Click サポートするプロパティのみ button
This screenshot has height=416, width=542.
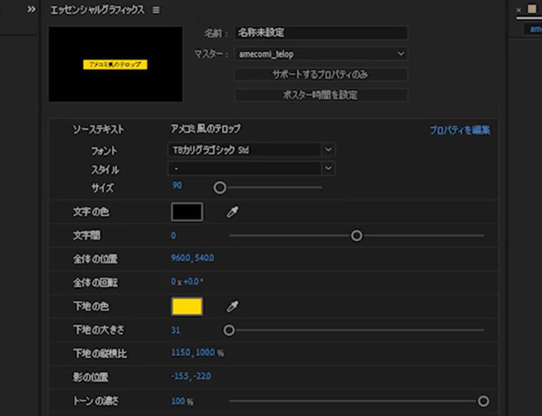[321, 75]
